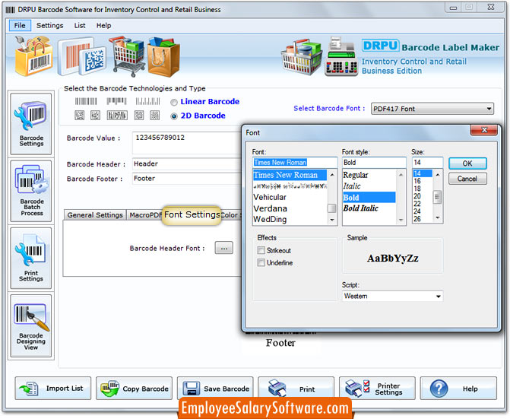Select first linear barcode sample icon
This screenshot has height=419, width=510.
[x=86, y=101]
